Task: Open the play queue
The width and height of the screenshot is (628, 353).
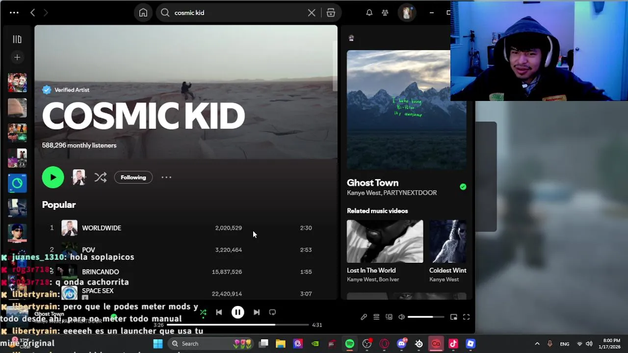Action: click(376, 317)
